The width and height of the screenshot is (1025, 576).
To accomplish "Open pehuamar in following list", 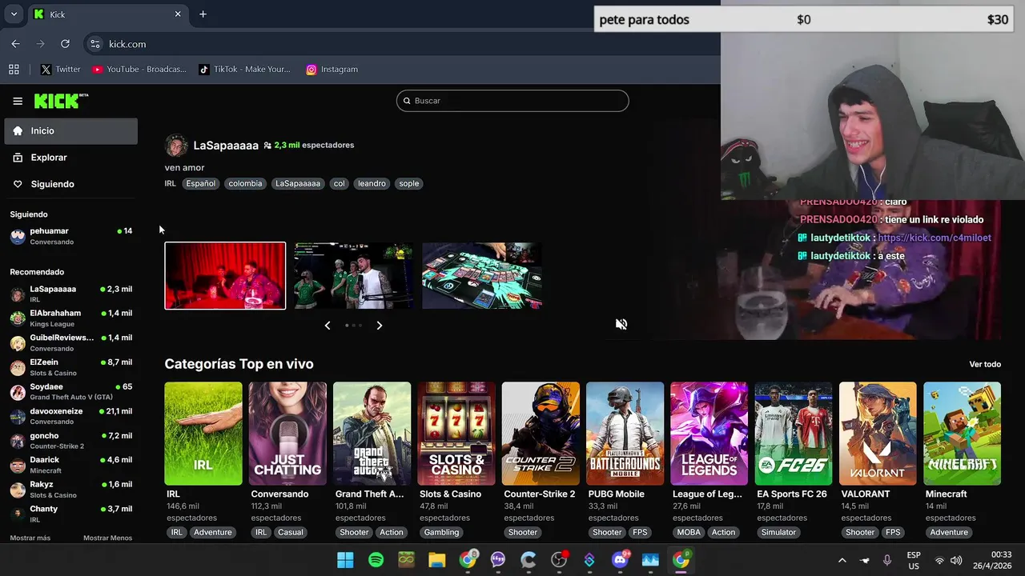I will (71, 236).
